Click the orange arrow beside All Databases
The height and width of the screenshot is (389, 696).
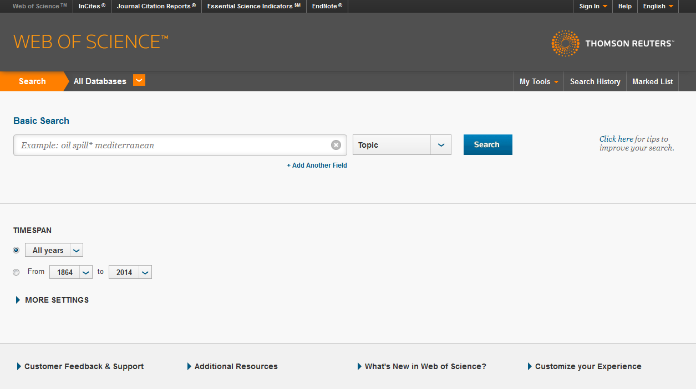coord(139,80)
